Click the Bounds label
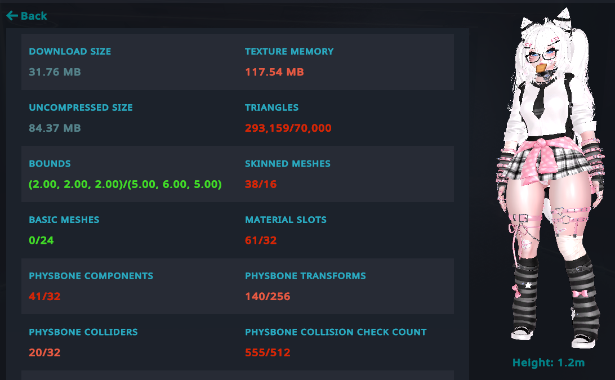This screenshot has width=615, height=380. click(x=50, y=163)
